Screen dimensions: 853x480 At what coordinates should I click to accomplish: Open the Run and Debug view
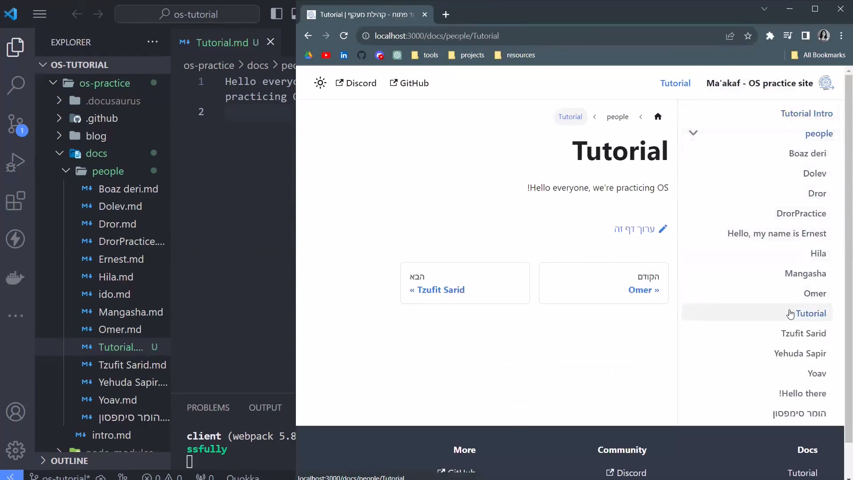tap(16, 163)
